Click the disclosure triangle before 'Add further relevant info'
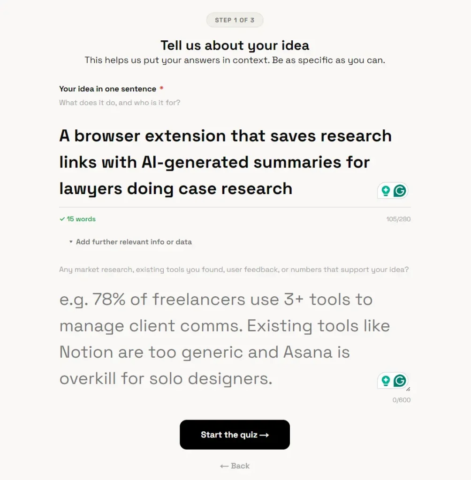Viewport: 471px width, 480px height. pos(71,242)
